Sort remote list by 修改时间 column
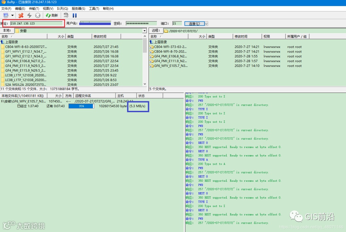The height and width of the screenshot is (232, 346). pos(247,37)
